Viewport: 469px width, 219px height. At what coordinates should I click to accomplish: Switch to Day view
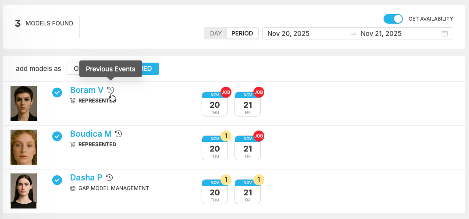(216, 34)
